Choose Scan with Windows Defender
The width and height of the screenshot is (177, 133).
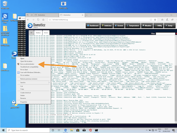(x=33, y=72)
